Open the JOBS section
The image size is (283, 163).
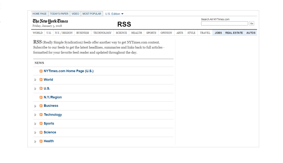[x=218, y=33]
